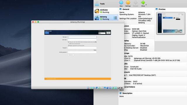
Task: Click the dataeng Windows 7 OS icon
Action: tap(97, 18)
